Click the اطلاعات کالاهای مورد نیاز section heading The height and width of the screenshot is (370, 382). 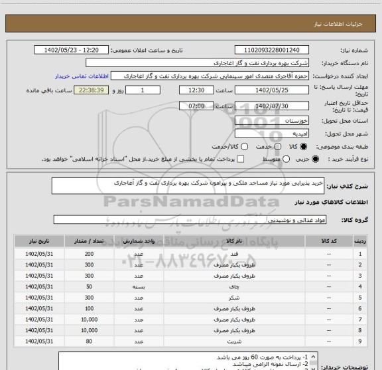coord(332,203)
